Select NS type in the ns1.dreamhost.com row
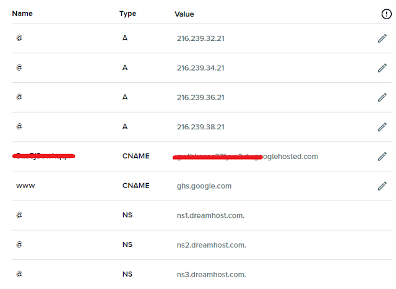 point(127,215)
